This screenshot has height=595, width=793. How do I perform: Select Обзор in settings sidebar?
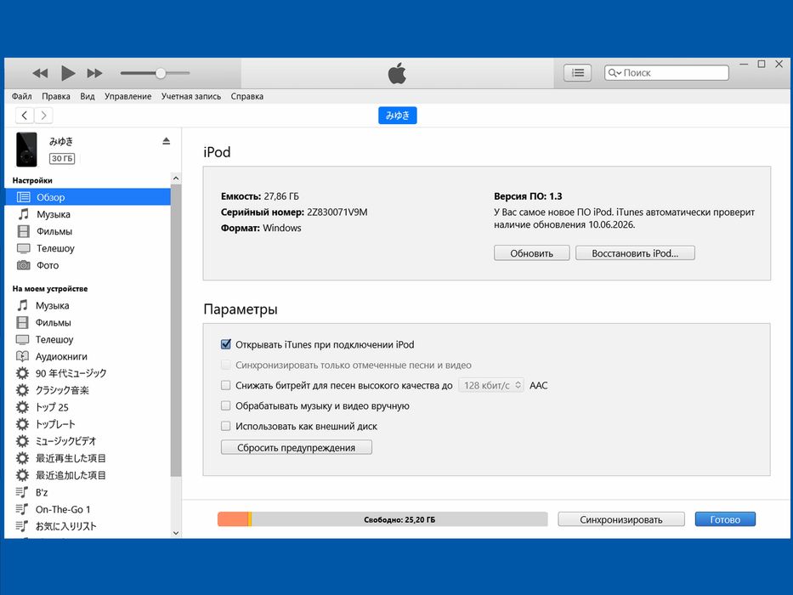[88, 197]
